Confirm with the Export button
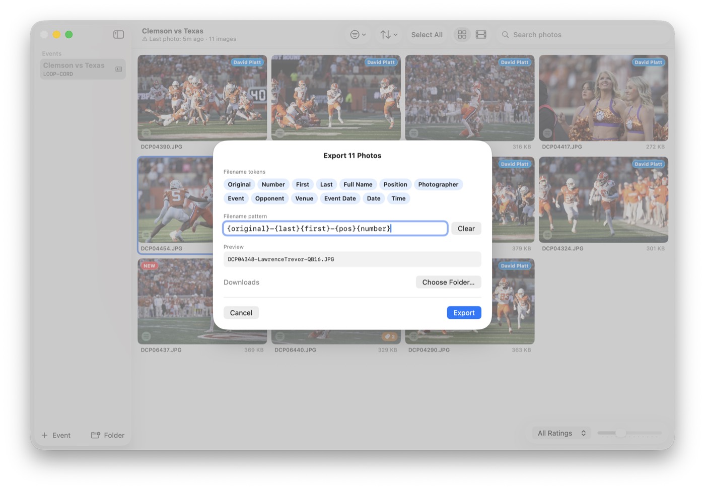705x490 pixels. pos(464,313)
